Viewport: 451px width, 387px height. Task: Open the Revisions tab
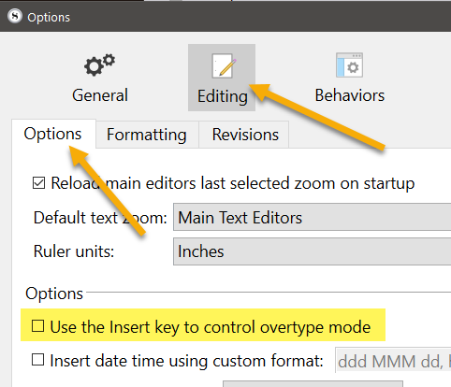coord(245,135)
